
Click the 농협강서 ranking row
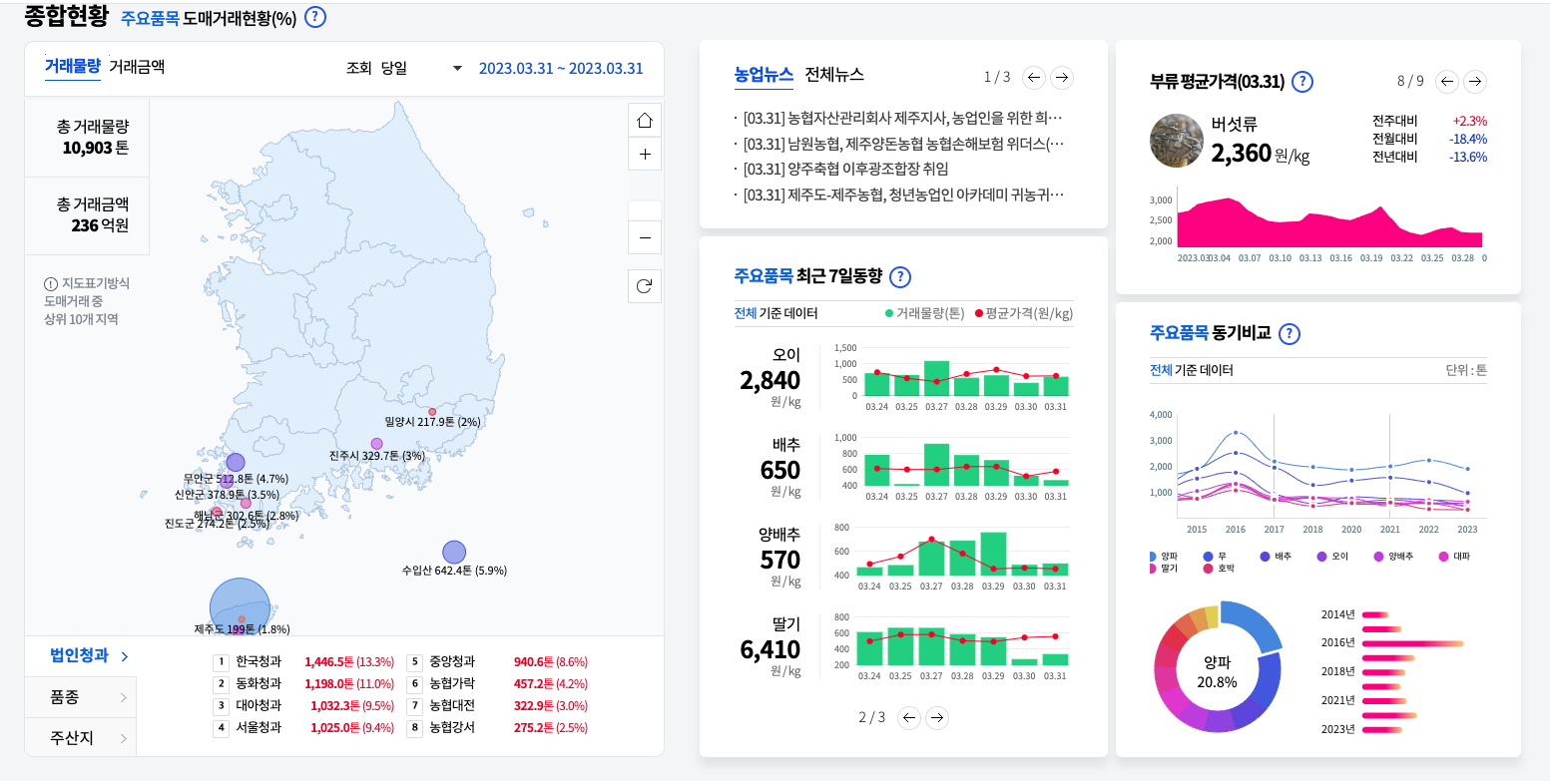[x=497, y=727]
